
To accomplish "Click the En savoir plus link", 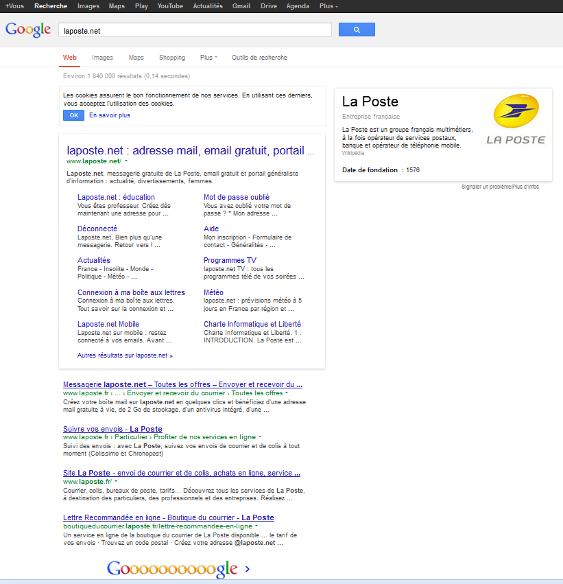I will [110, 115].
